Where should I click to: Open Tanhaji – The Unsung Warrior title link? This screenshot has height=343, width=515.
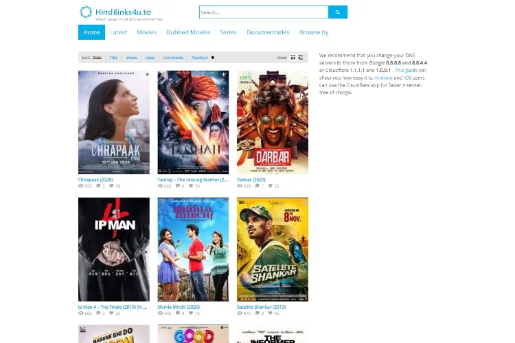(x=192, y=180)
